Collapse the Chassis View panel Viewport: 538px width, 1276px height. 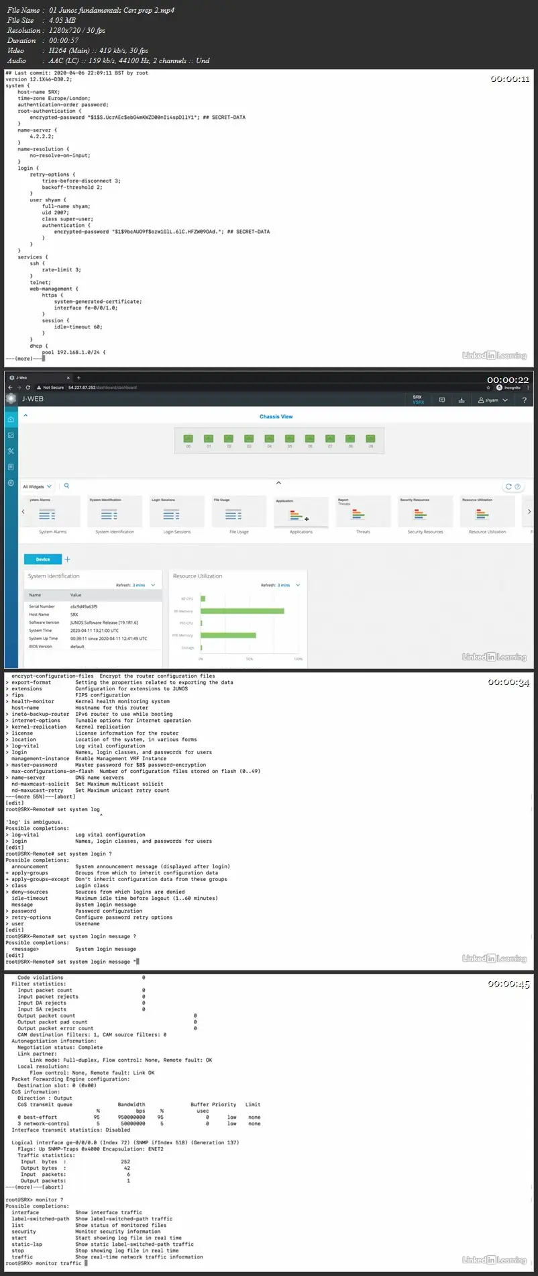[x=25, y=416]
